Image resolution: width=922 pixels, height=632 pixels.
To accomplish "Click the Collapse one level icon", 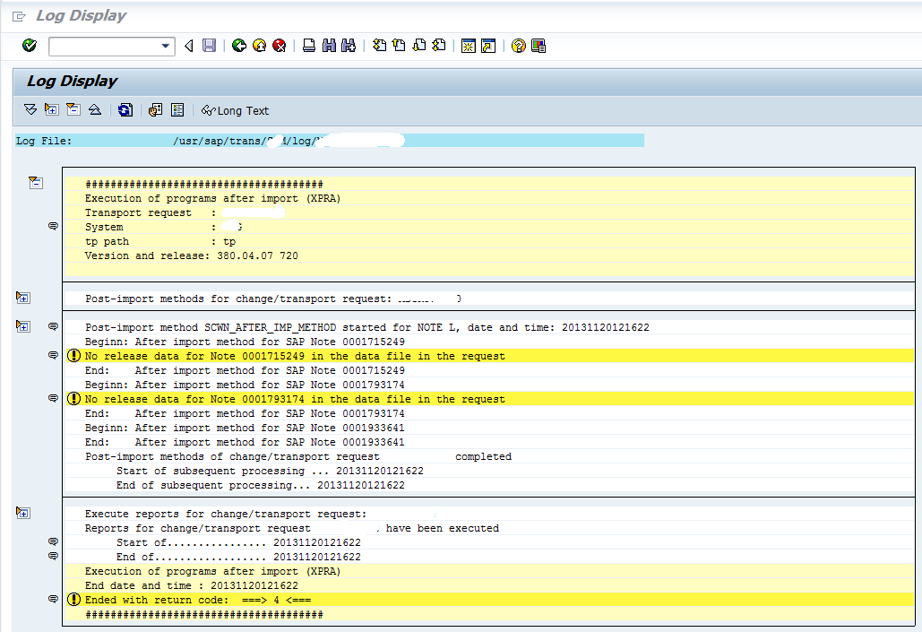I will coord(73,109).
